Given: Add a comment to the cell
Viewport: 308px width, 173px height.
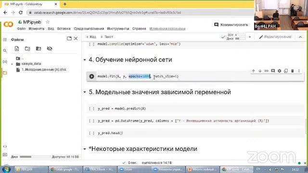Looking at the screenshot, I should (x=273, y=71).
